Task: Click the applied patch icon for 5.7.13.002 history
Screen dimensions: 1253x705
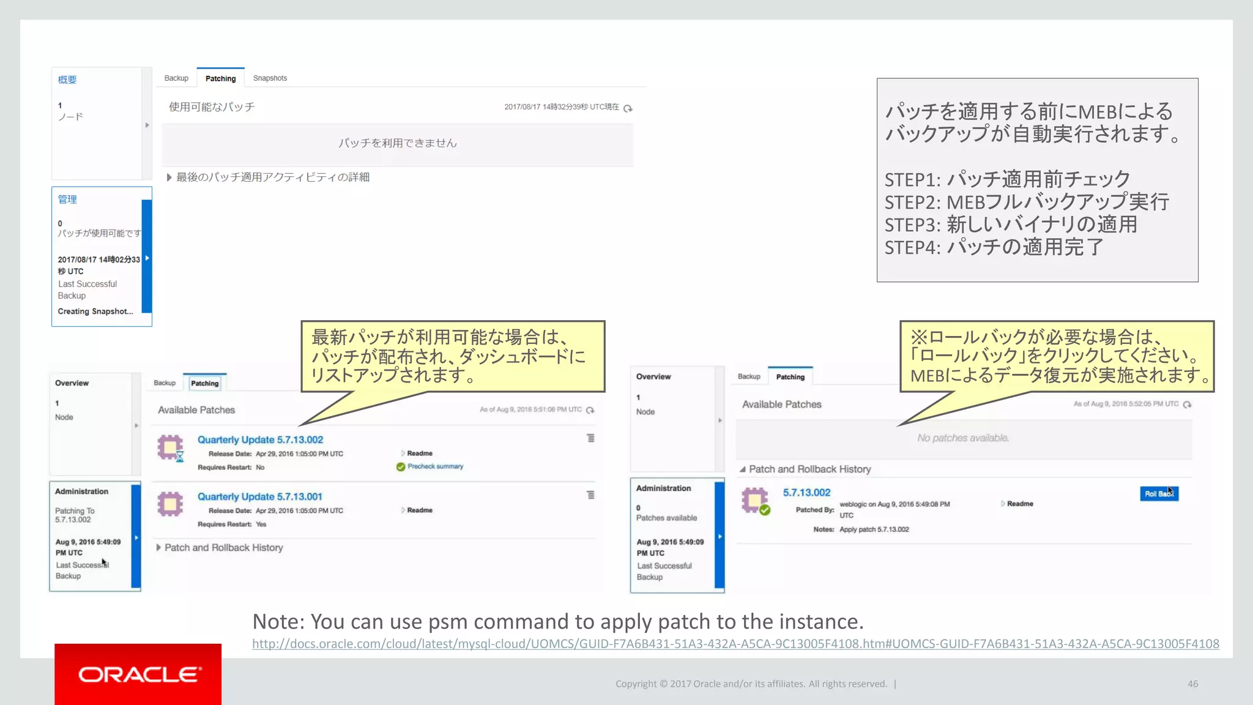Action: (756, 501)
